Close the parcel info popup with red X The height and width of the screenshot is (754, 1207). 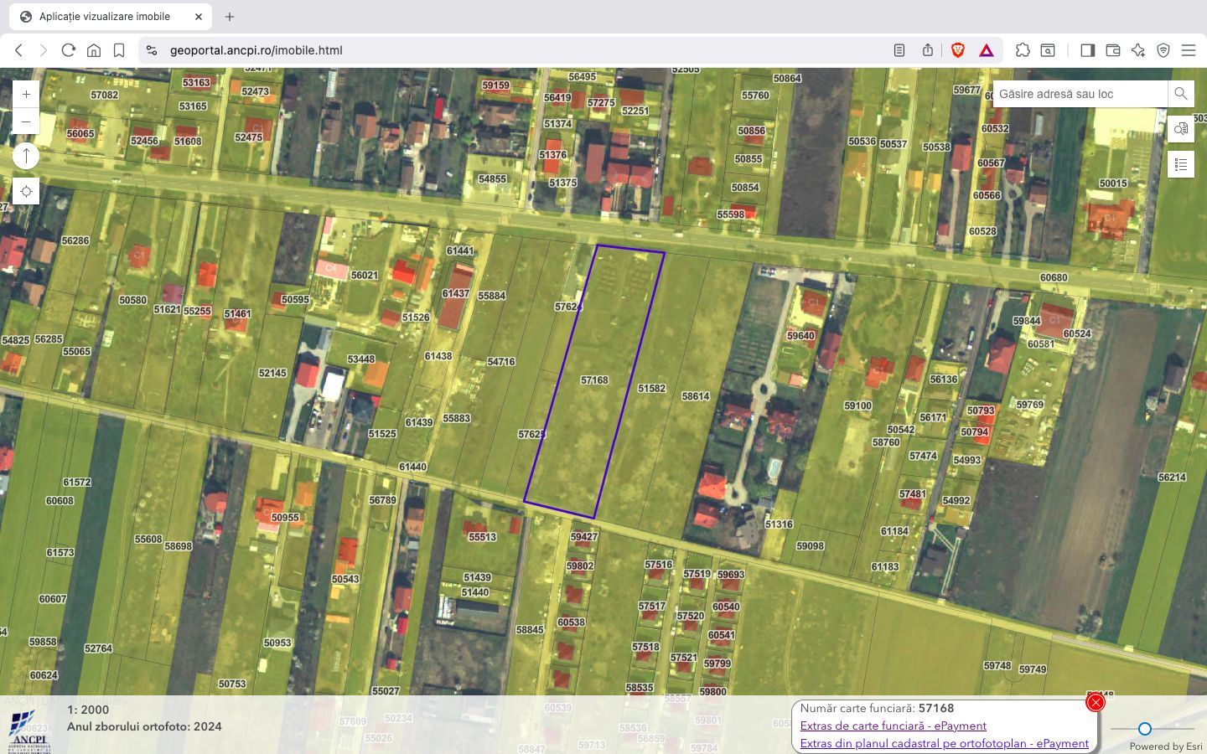coord(1096,703)
